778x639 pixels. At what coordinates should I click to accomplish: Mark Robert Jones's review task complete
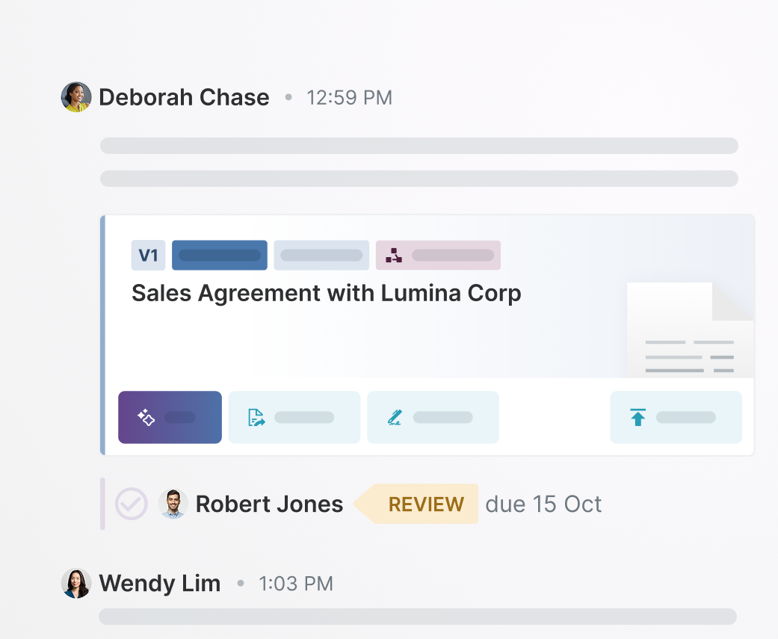tap(131, 504)
